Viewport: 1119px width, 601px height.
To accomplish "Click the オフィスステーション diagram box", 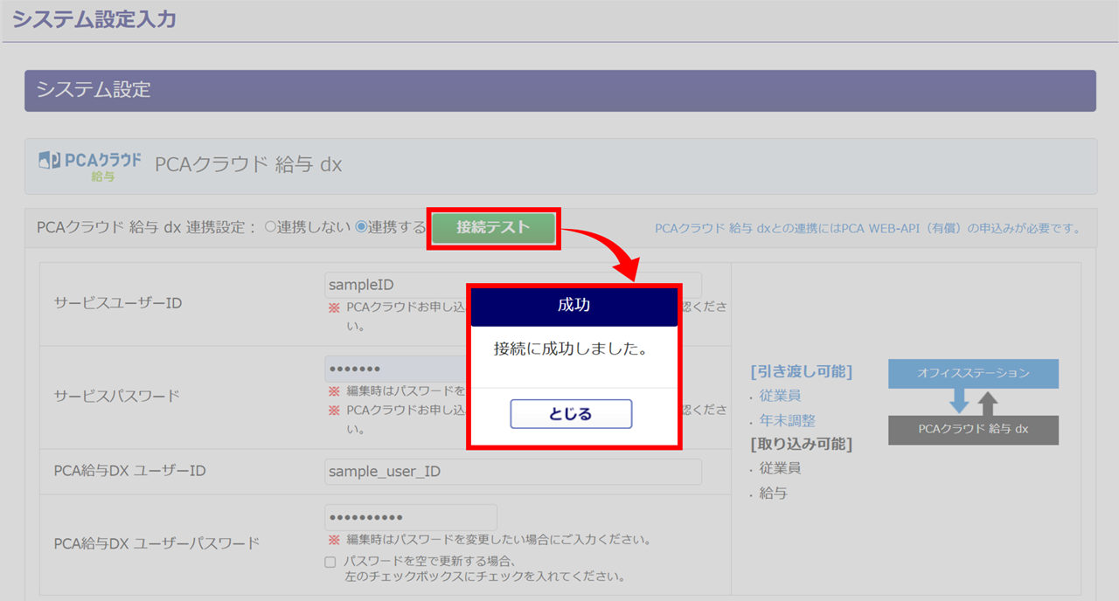I will tap(973, 373).
